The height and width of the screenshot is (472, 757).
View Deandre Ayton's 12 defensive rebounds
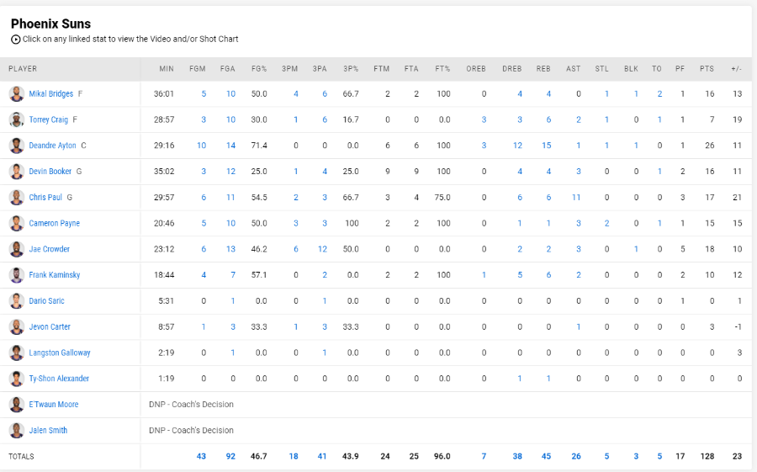tap(517, 146)
